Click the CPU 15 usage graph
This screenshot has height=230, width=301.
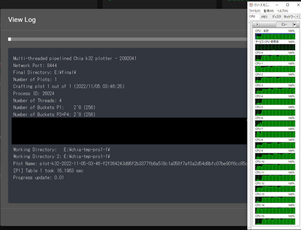click(275, 221)
